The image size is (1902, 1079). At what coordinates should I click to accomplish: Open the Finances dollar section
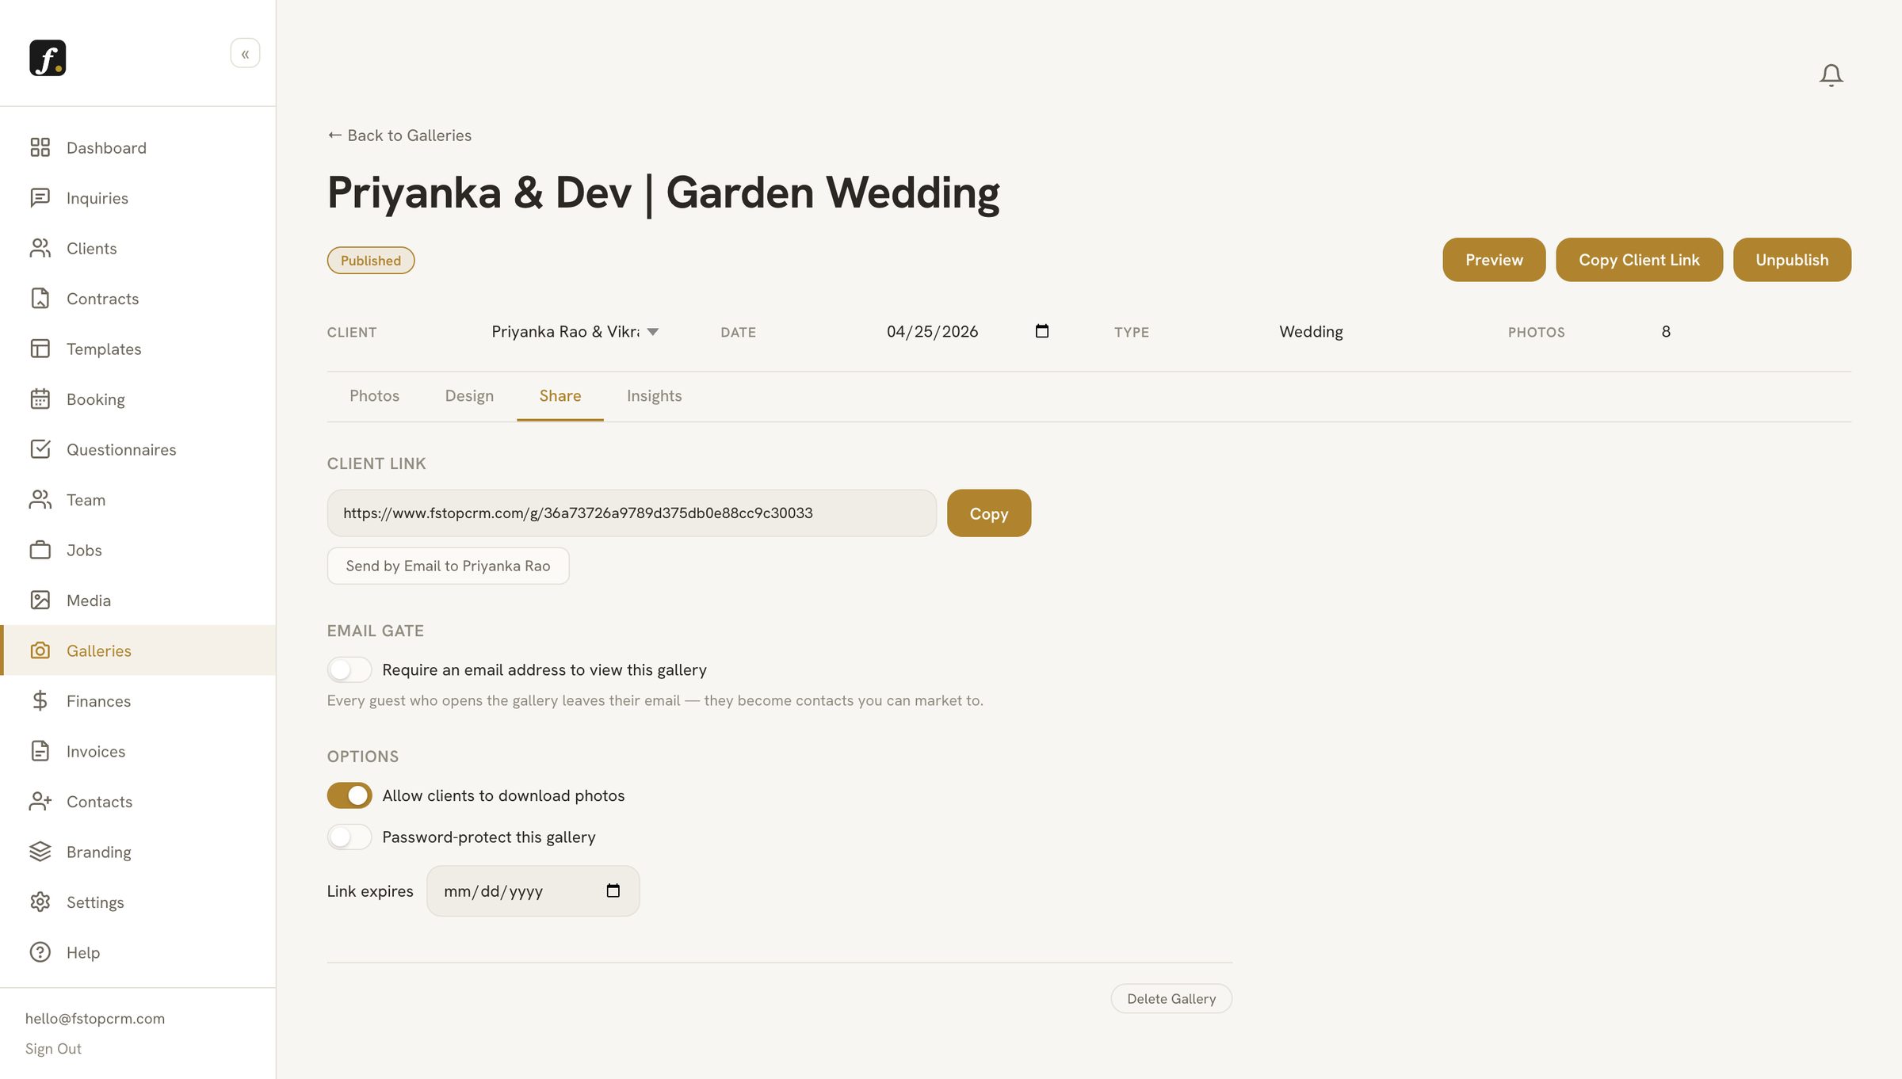(x=40, y=701)
